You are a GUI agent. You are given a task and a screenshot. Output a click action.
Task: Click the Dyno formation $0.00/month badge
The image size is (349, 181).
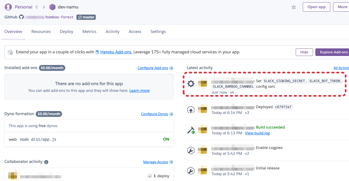(49, 114)
